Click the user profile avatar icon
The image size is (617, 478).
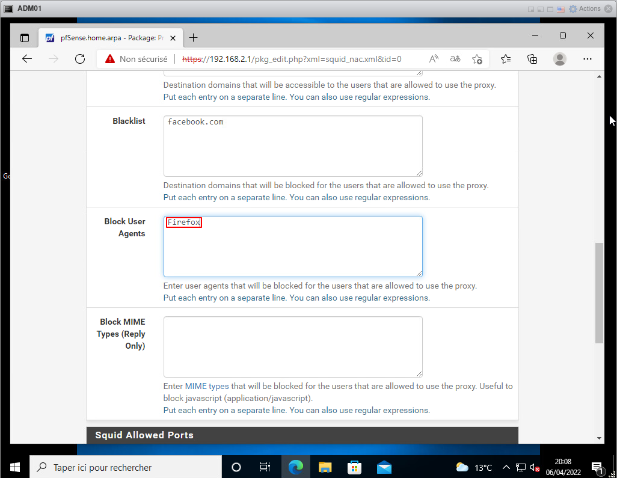pos(560,59)
